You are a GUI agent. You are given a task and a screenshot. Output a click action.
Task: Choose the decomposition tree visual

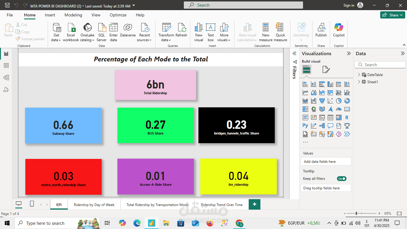(322, 126)
